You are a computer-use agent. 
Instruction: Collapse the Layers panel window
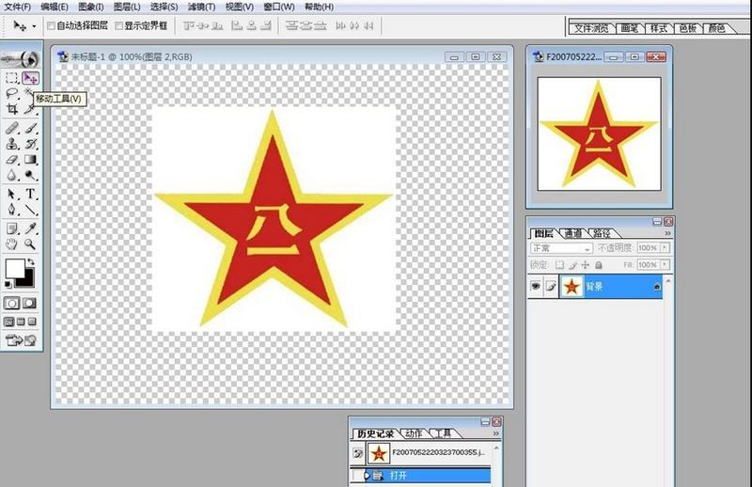tap(657, 221)
